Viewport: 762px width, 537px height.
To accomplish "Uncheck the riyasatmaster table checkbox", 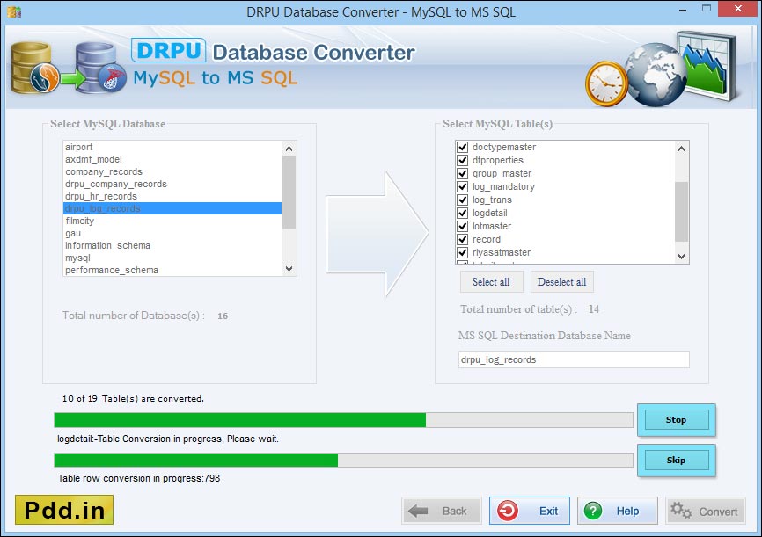I will [462, 252].
